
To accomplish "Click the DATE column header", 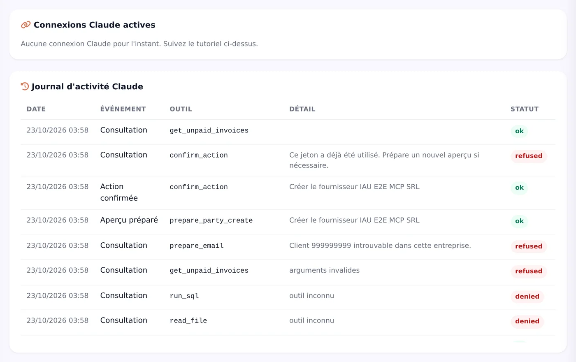I will tap(36, 109).
